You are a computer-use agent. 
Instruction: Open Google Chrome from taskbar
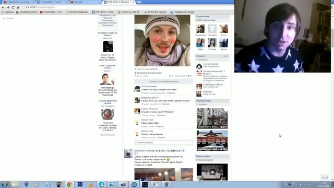coord(69,184)
